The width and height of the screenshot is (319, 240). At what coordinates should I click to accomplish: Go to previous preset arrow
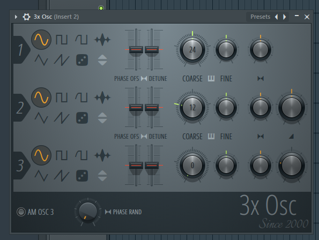coord(276,17)
